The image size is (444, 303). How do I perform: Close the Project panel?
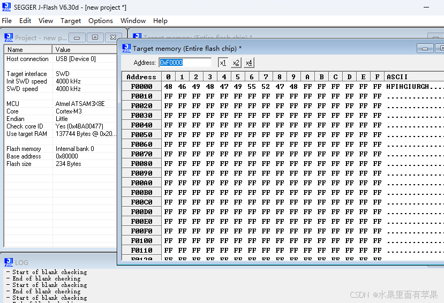coord(113,37)
